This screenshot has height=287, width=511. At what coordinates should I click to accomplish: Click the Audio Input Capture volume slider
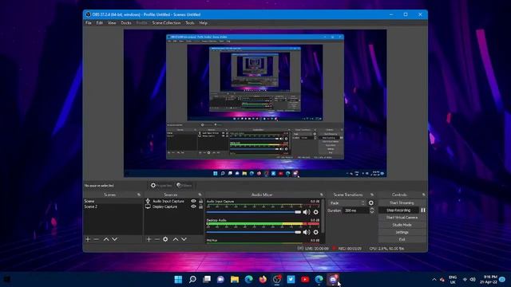coord(254,212)
